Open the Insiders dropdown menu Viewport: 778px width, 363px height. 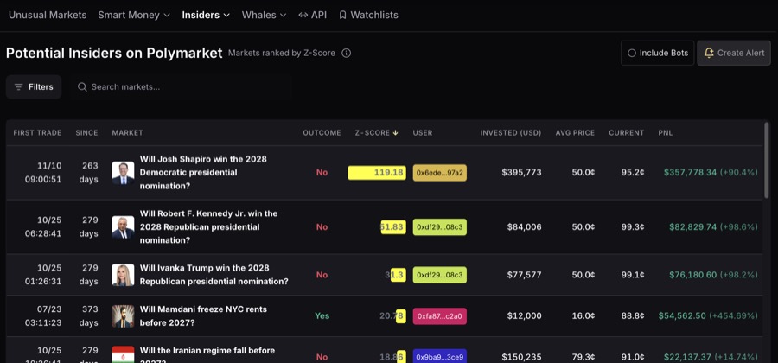click(x=206, y=15)
